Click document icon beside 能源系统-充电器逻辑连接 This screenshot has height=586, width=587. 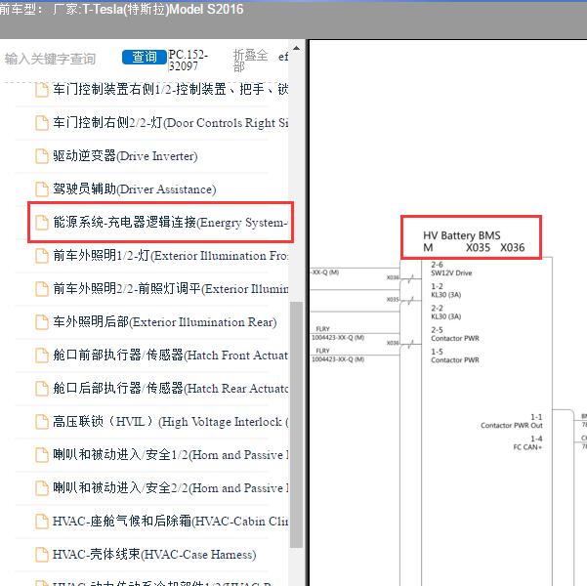pyautogui.click(x=42, y=223)
